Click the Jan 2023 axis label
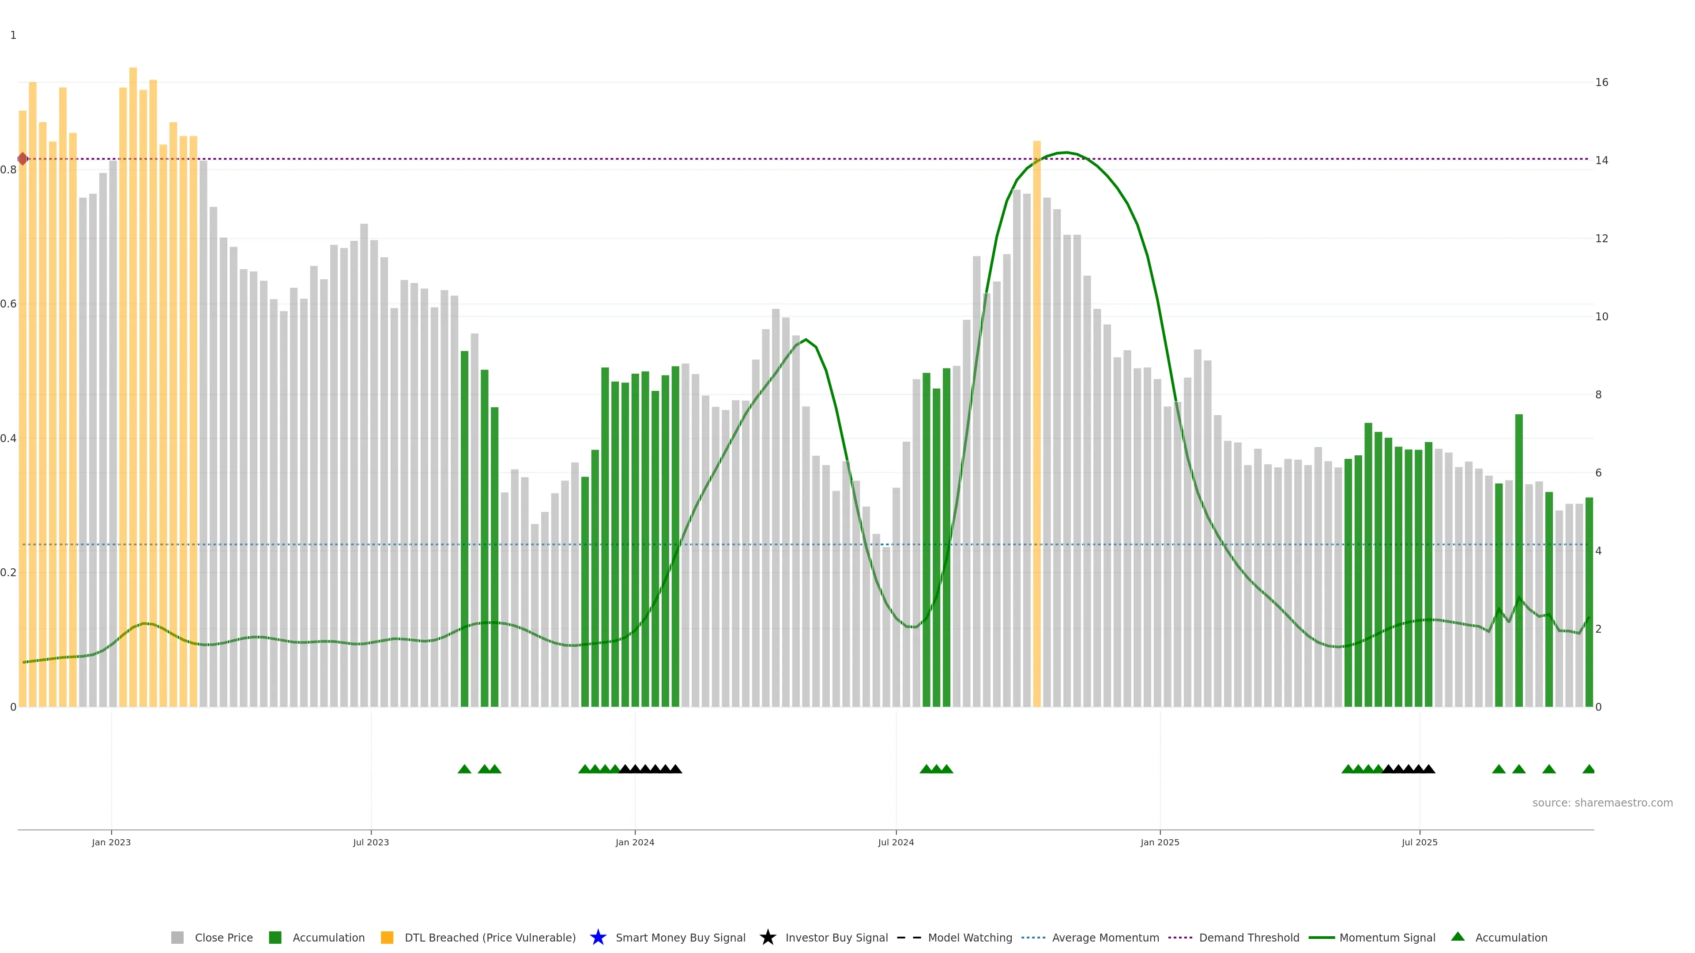The image size is (1695, 953). (111, 842)
